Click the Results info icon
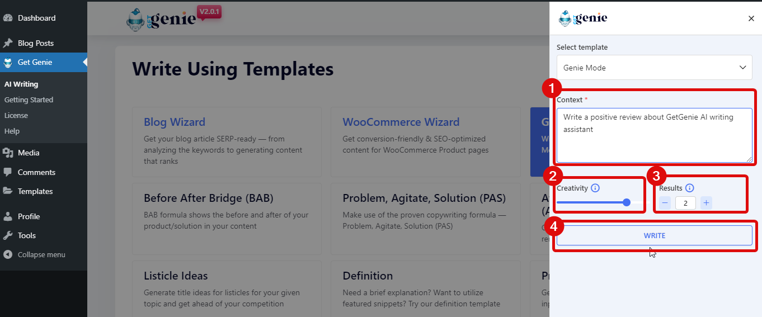762x317 pixels. [689, 188]
